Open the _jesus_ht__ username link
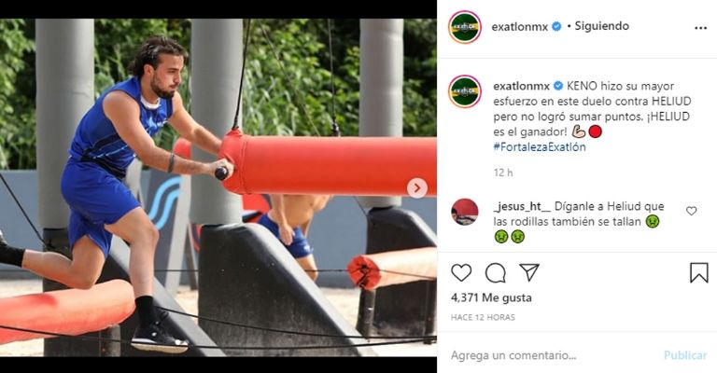This screenshot has width=717, height=373. pyautogui.click(x=522, y=206)
